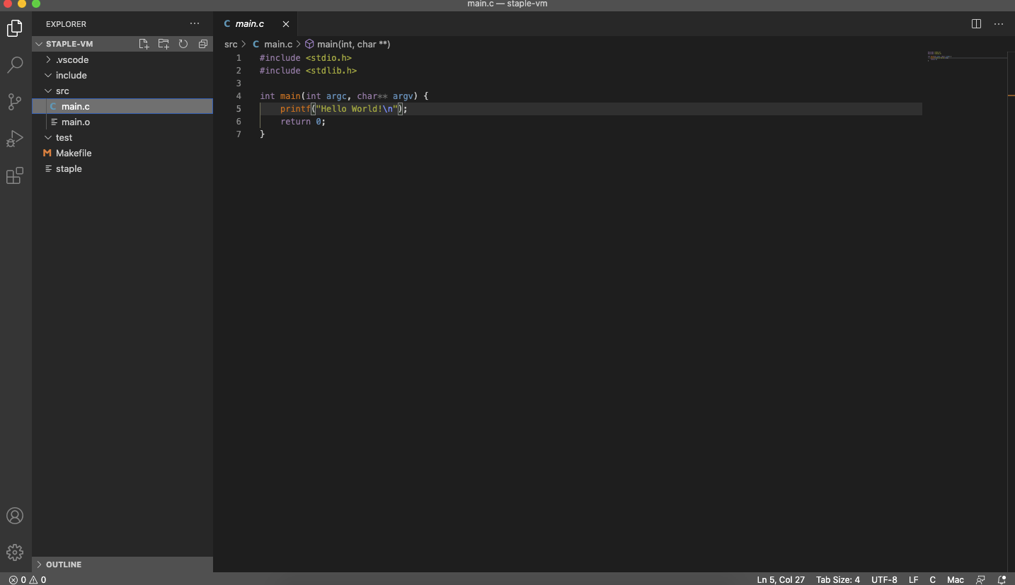Create a new folder in STAPLE-VM

164,44
